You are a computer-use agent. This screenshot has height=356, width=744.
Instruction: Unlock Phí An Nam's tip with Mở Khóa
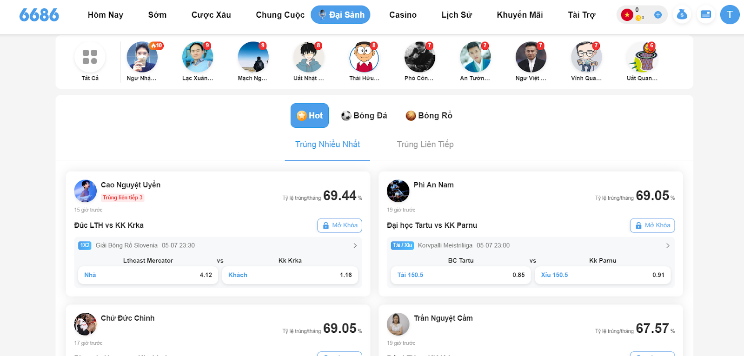click(652, 225)
